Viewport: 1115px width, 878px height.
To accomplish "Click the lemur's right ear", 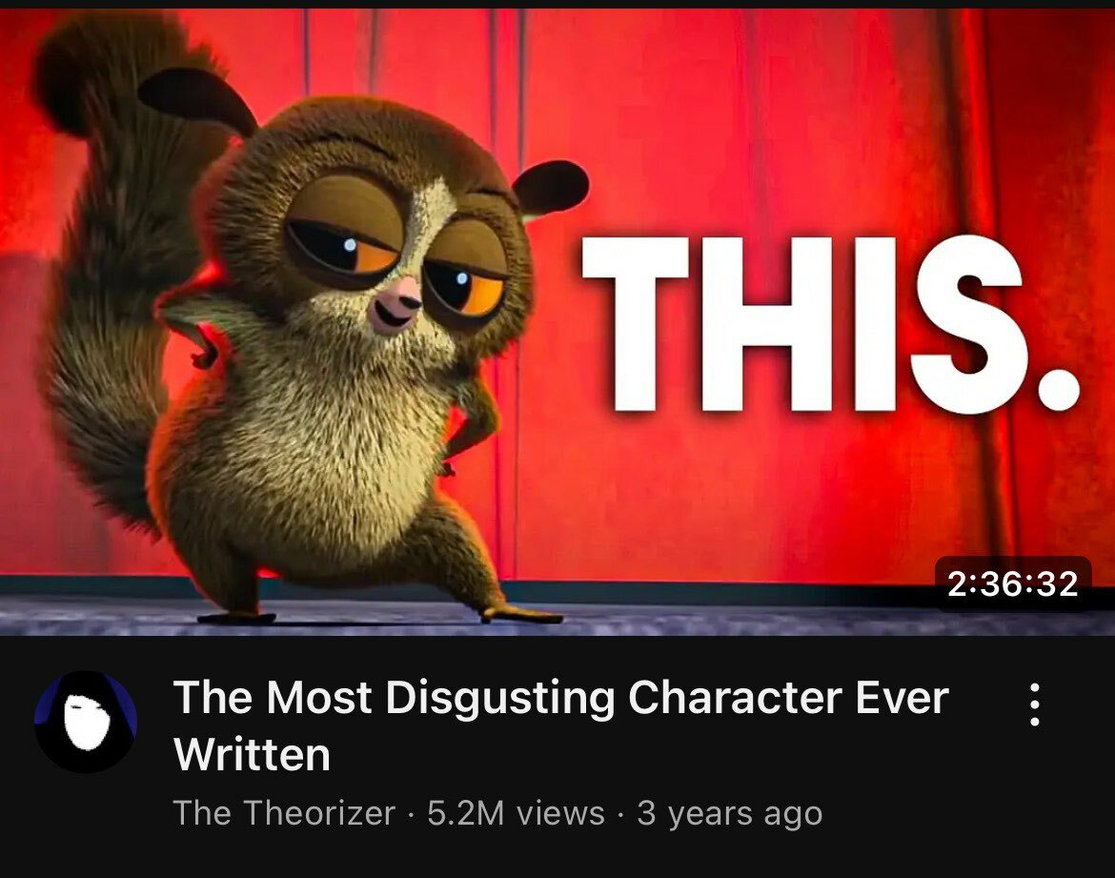I will 549,187.
